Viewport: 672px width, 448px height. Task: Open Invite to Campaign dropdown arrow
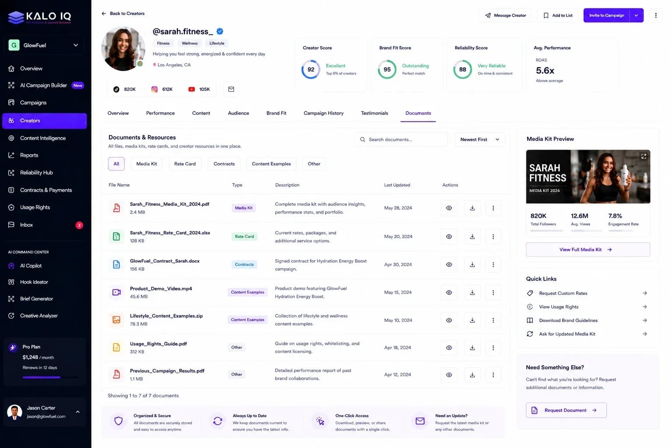click(636, 15)
